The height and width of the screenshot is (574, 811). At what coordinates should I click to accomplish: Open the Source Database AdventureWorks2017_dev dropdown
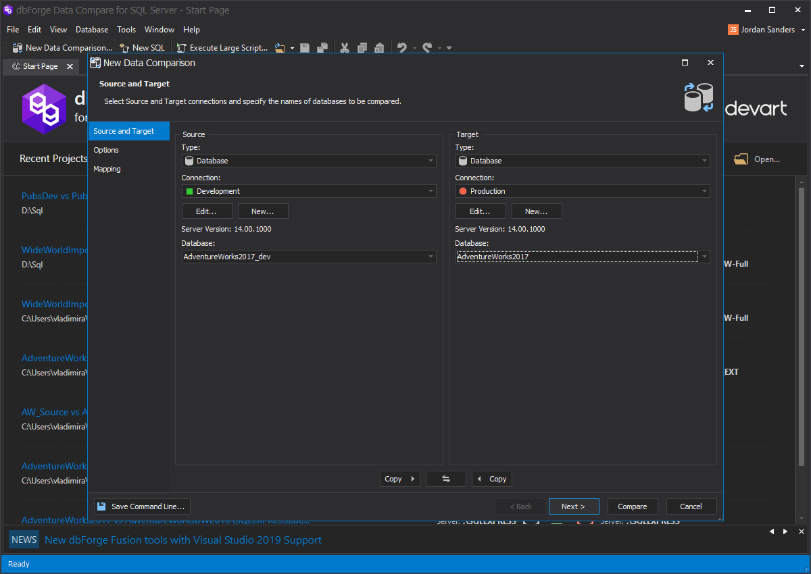click(x=309, y=257)
